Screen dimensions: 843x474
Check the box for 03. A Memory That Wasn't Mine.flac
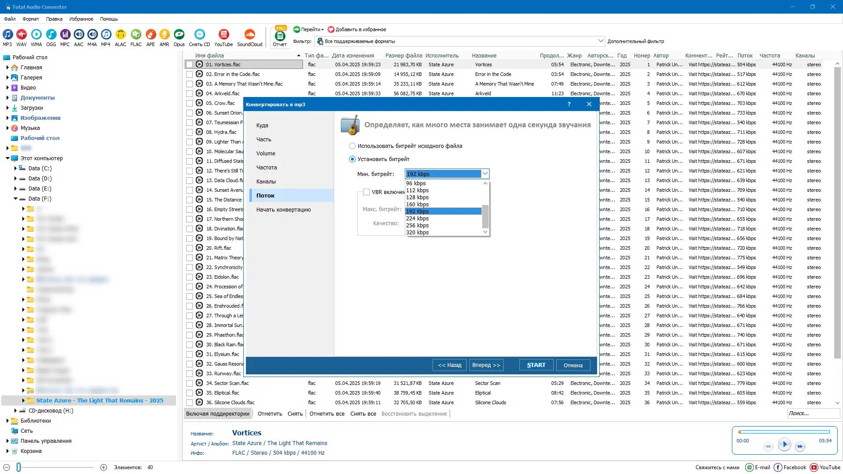[189, 84]
